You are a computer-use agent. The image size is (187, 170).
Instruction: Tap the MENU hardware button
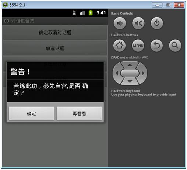coord(138,46)
